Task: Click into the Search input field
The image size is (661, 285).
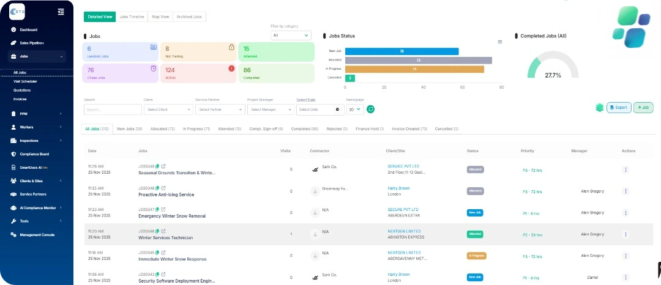Action: [113, 109]
